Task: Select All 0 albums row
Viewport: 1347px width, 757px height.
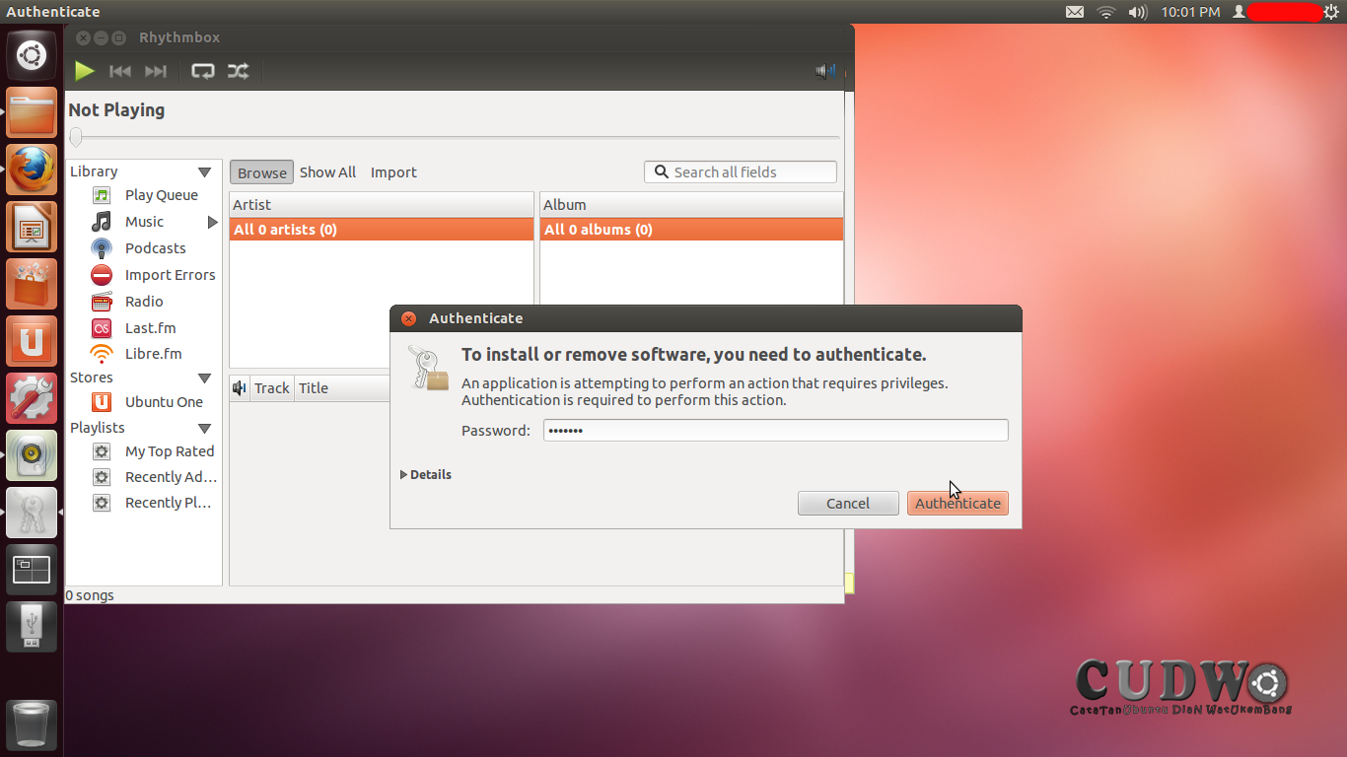Action: click(x=691, y=230)
